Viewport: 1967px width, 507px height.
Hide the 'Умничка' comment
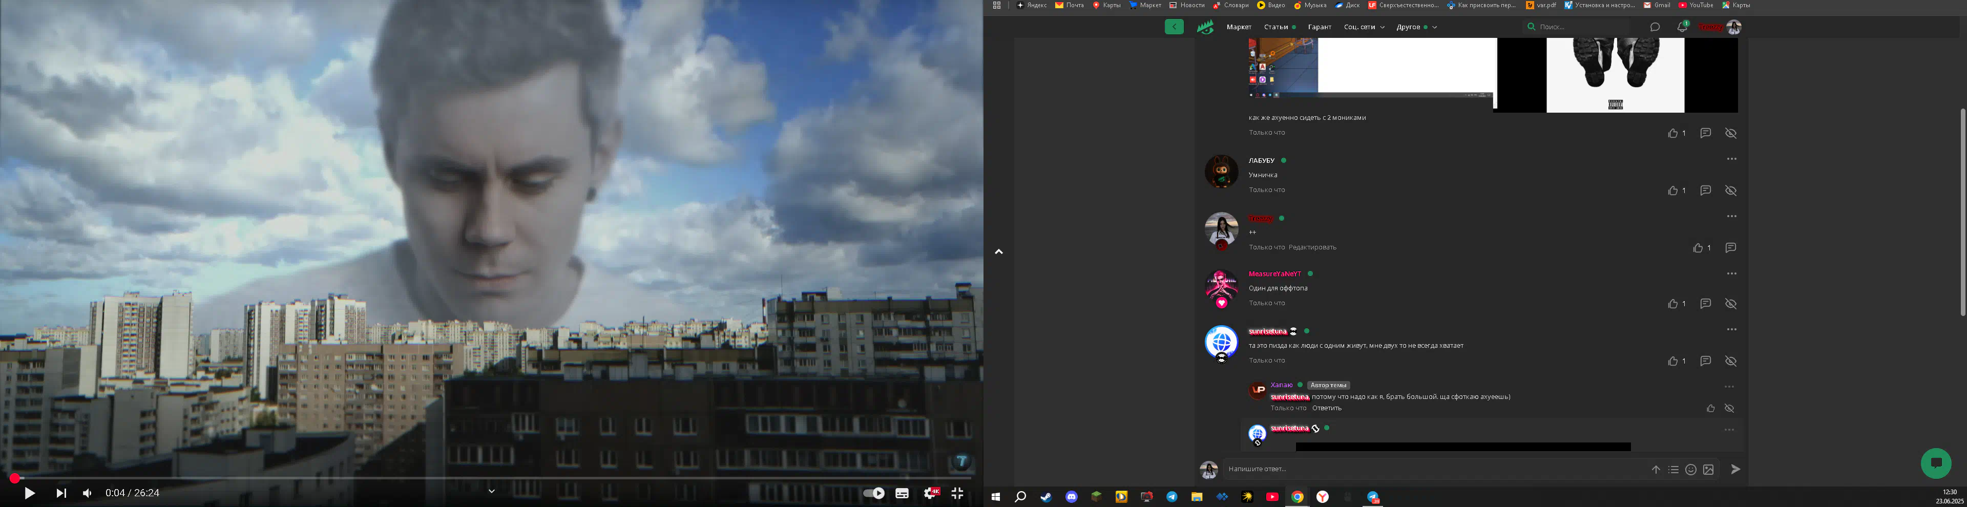(x=1731, y=190)
